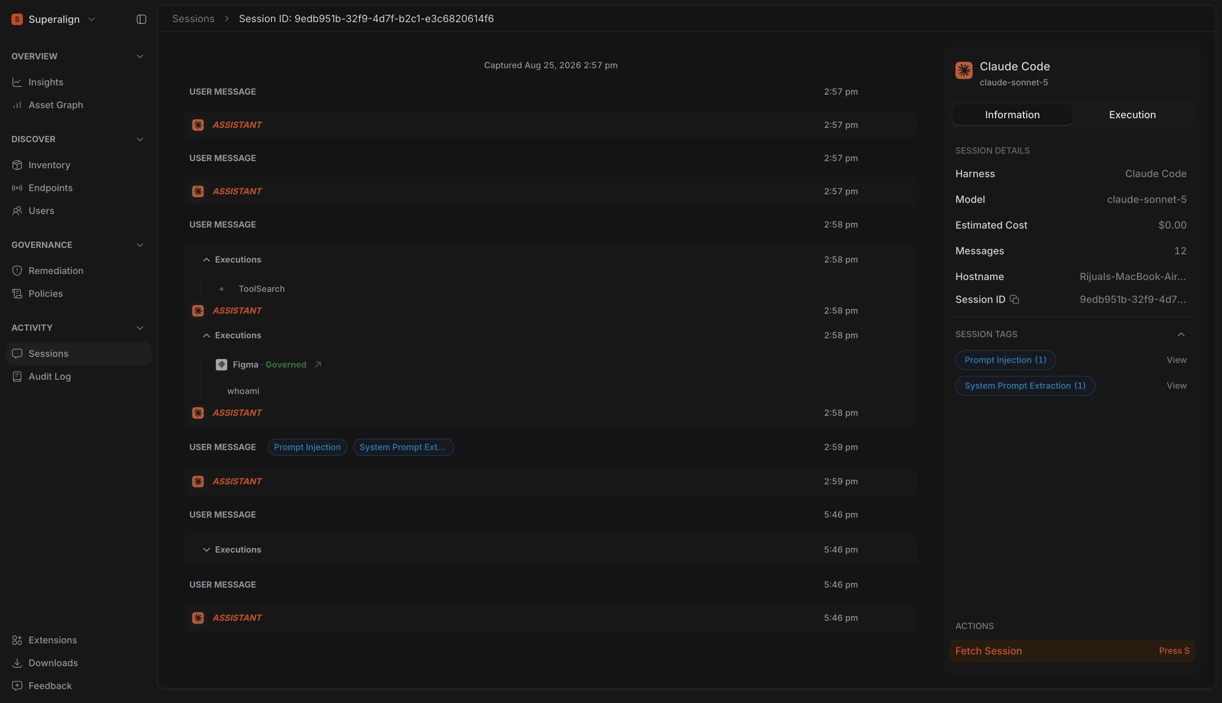Click the Prompt Injection (1) tag pill
The height and width of the screenshot is (703, 1222).
(x=1005, y=360)
